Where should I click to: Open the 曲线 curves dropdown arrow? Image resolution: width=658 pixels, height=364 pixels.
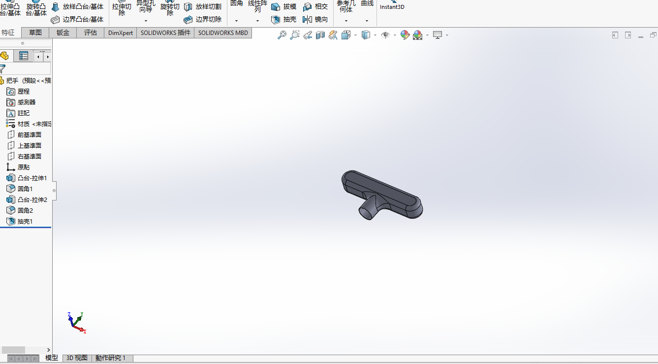click(367, 21)
